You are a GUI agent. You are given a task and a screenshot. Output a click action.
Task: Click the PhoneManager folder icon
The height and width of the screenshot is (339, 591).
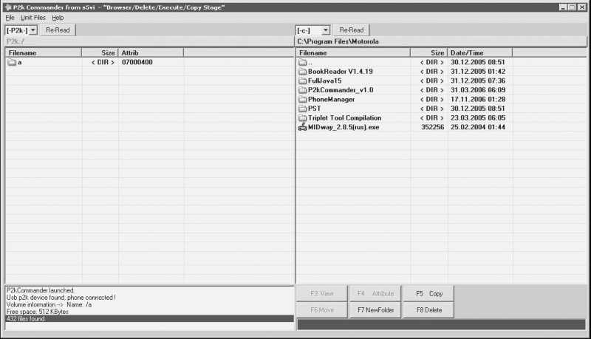click(x=303, y=100)
